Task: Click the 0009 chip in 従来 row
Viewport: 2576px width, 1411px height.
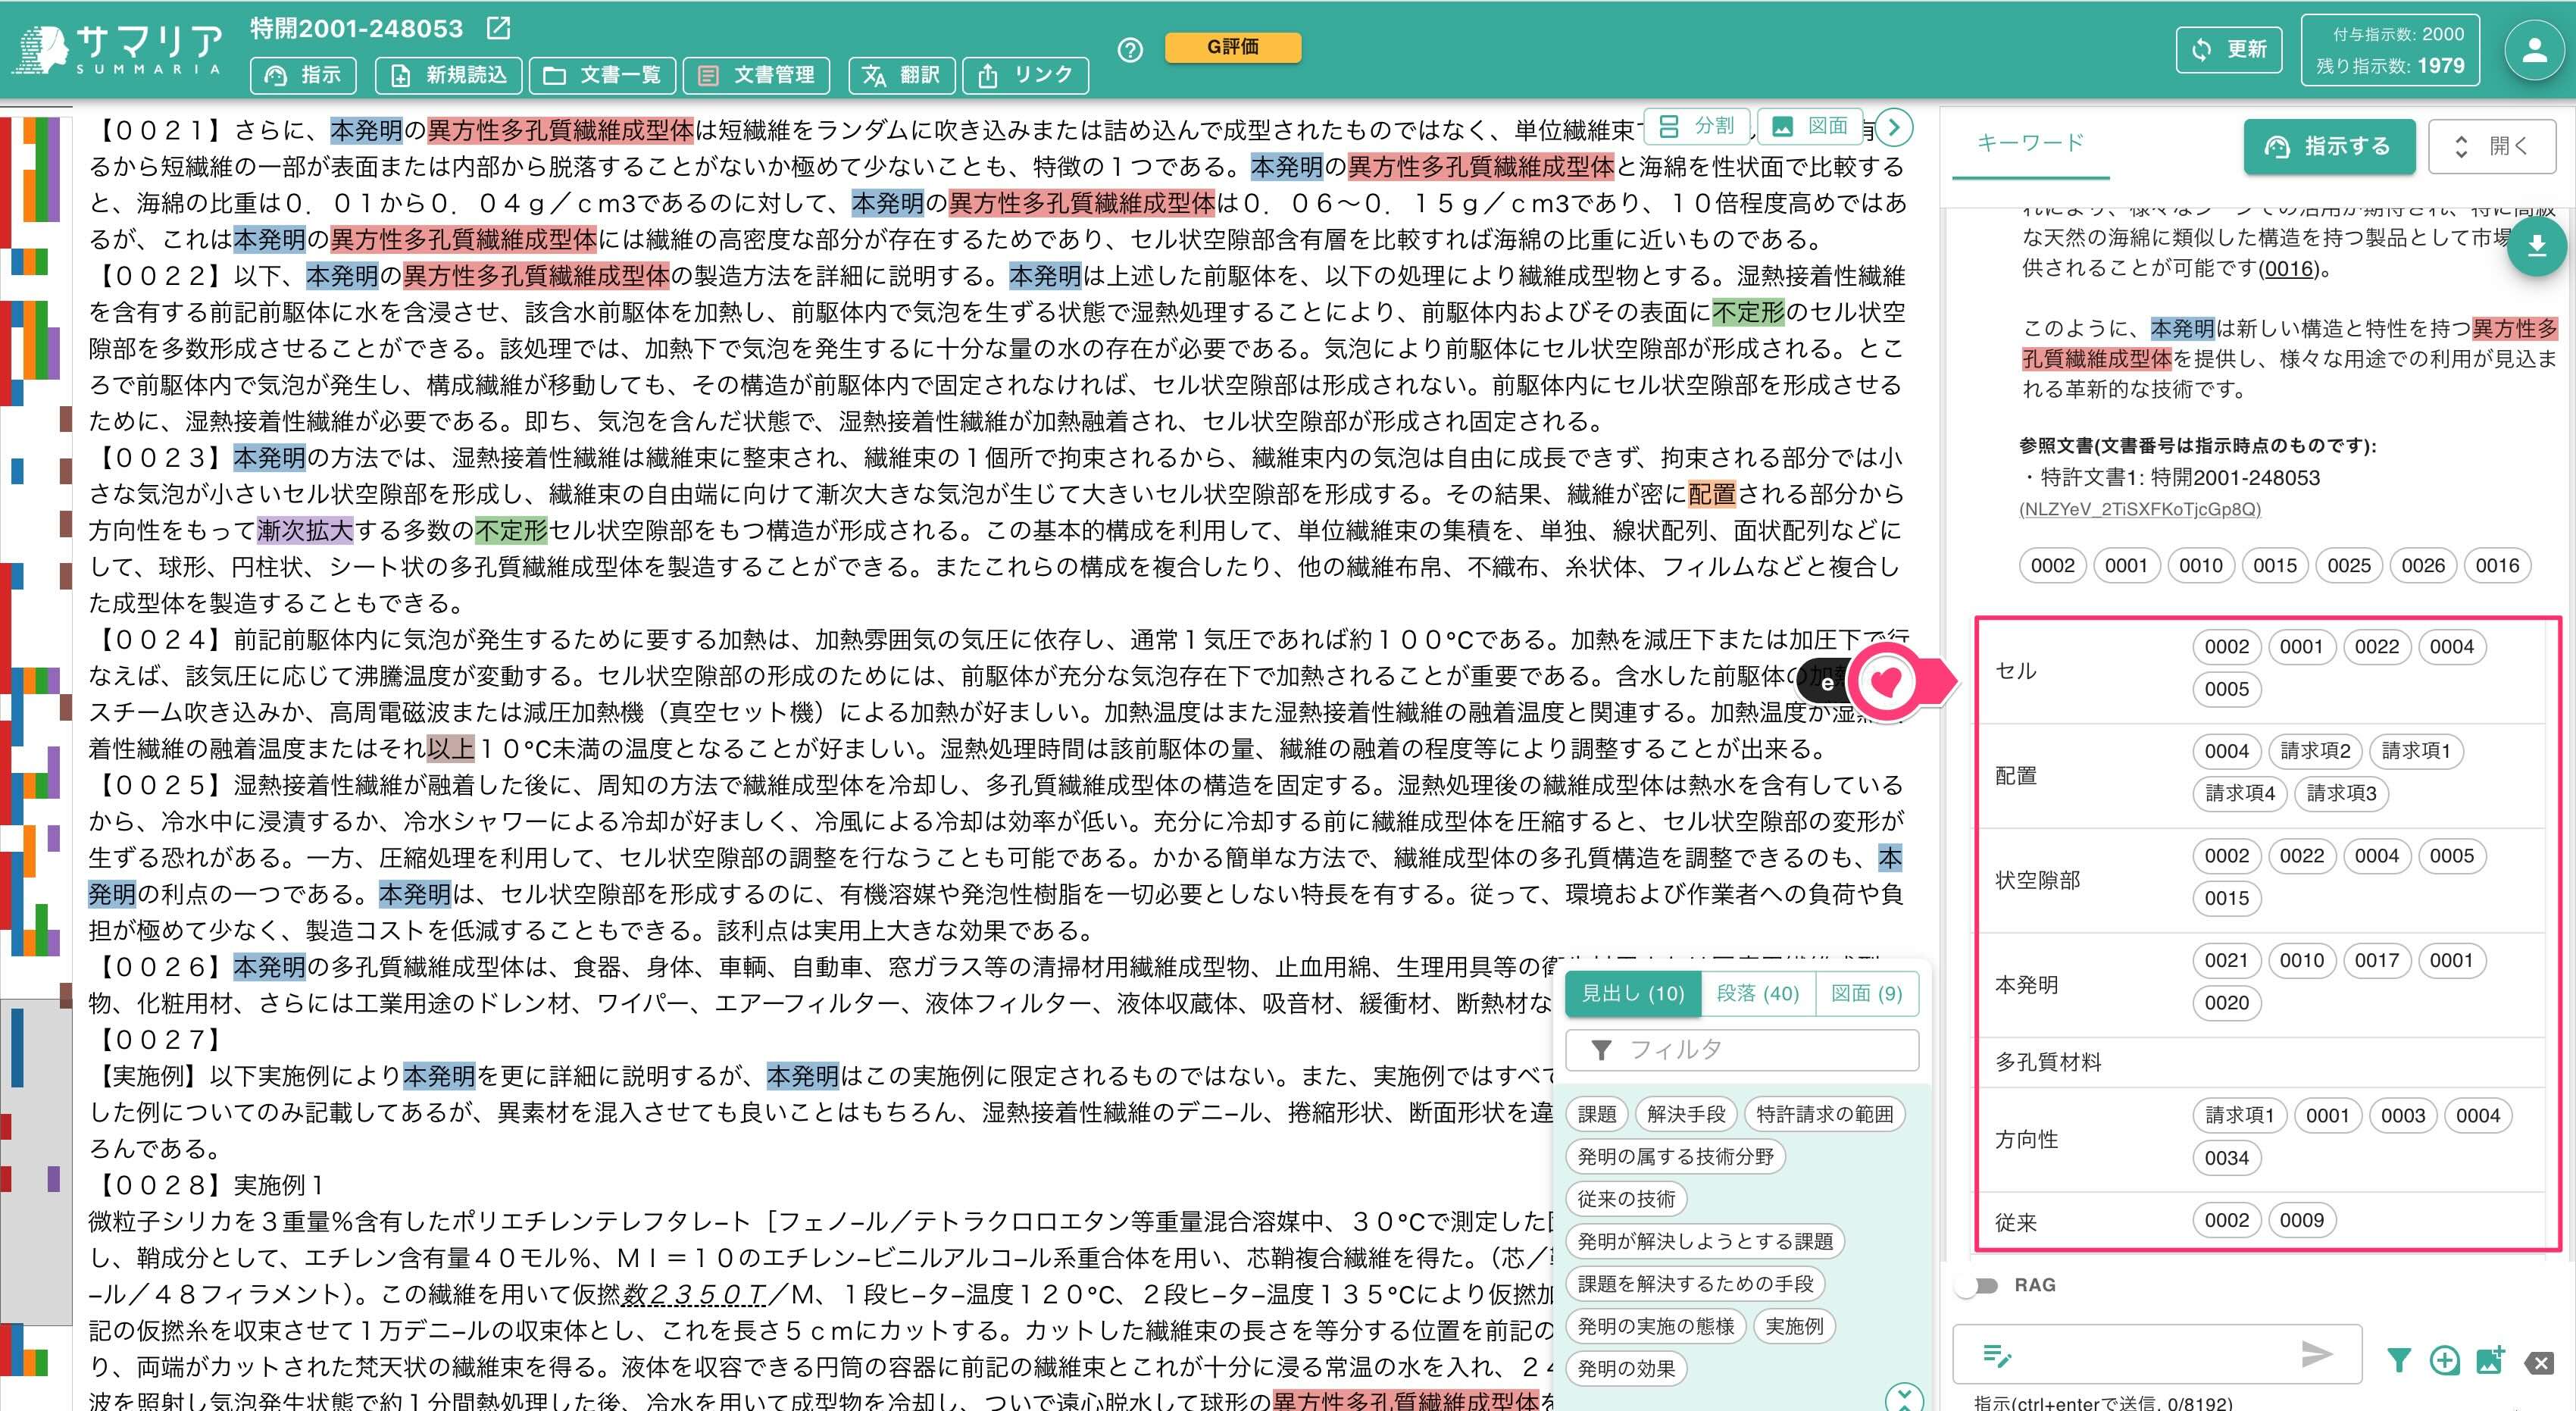Action: [x=2301, y=1221]
